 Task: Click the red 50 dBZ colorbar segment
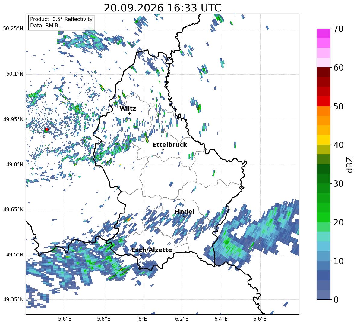(323, 101)
